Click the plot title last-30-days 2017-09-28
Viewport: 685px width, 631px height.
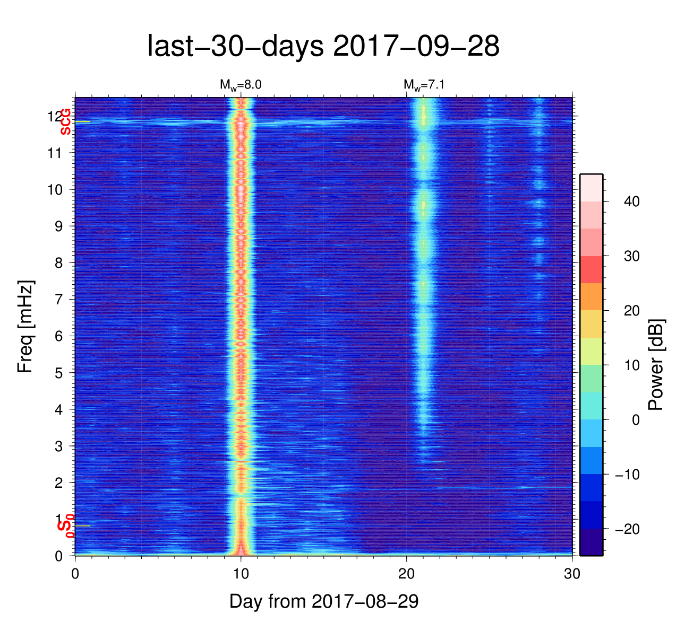point(323,47)
